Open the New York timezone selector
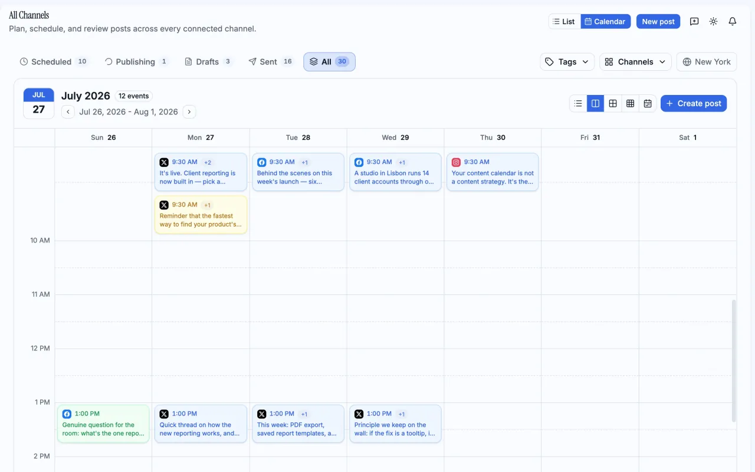Screen dimensions: 755x472 pos(707,62)
